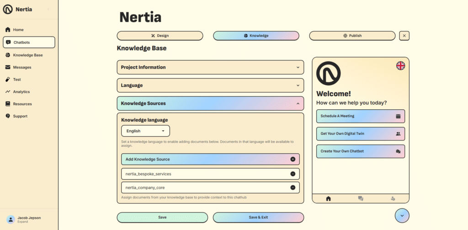Open Knowledge Base in the sidebar
Screen dimensions: 468x230
pyautogui.click(x=29, y=55)
